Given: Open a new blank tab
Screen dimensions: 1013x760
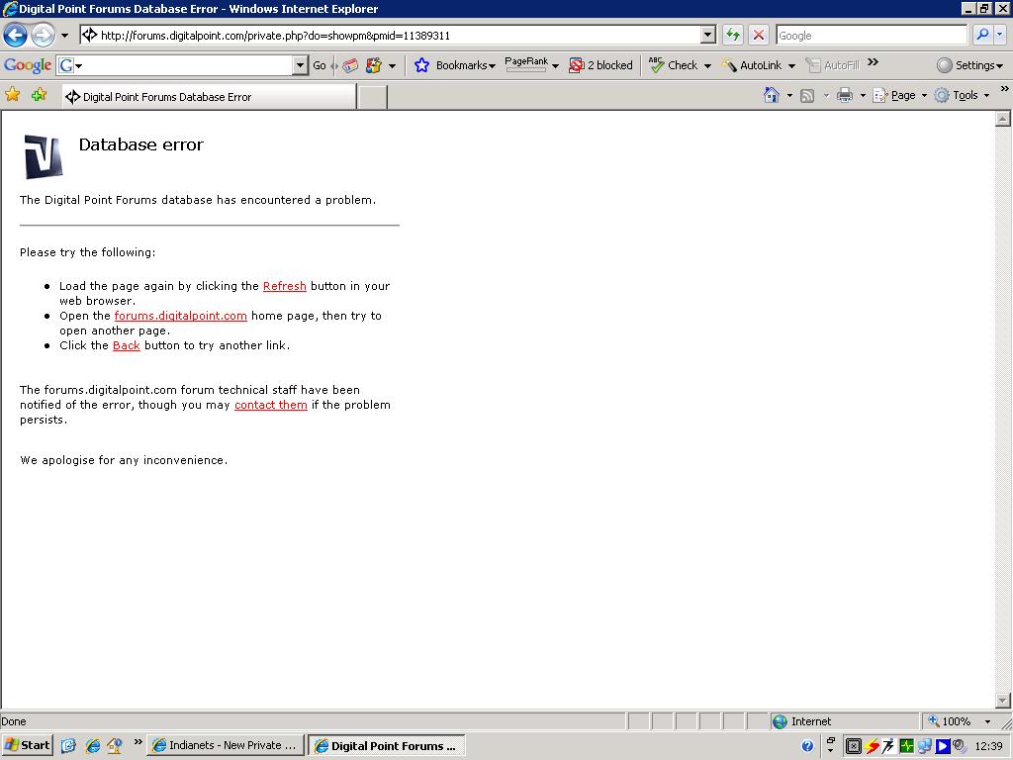Looking at the screenshot, I should click(372, 97).
